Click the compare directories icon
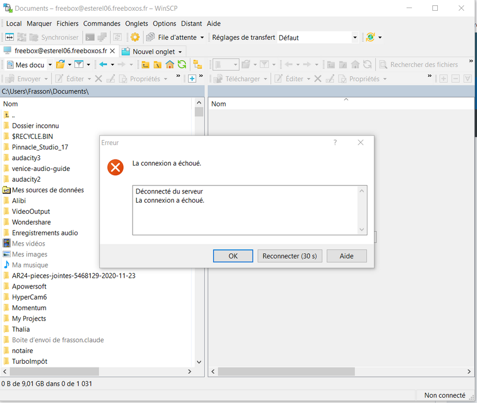 click(9, 37)
